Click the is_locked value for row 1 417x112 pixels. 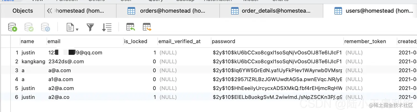pyautogui.click(x=154, y=53)
